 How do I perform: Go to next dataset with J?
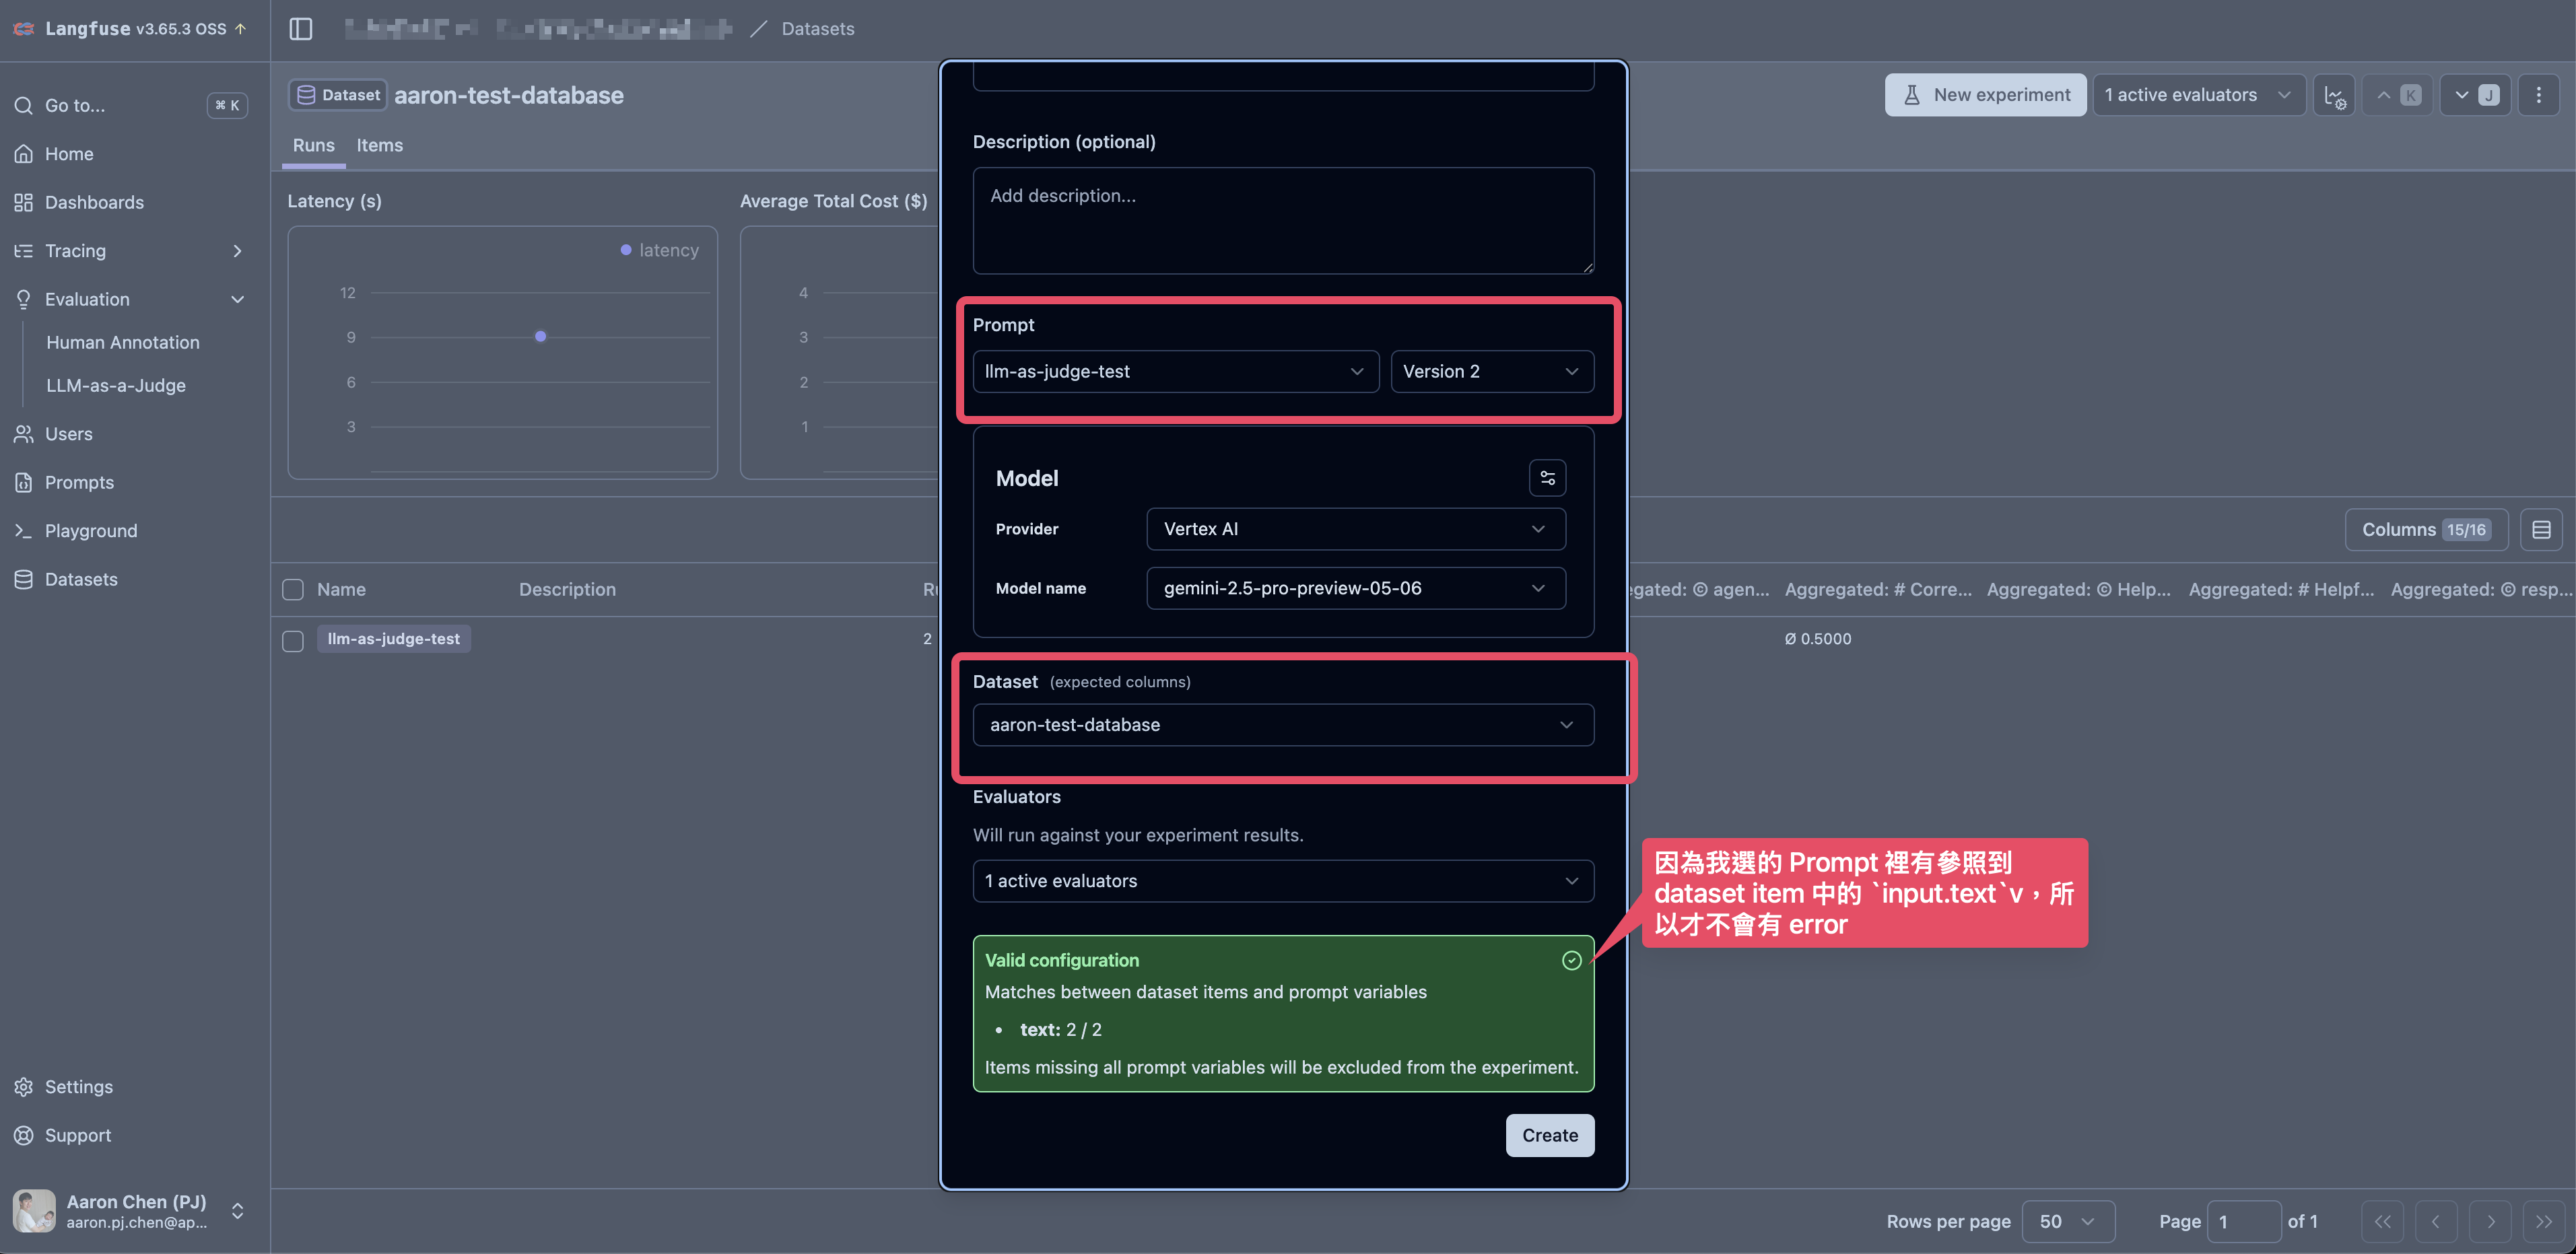[2475, 95]
